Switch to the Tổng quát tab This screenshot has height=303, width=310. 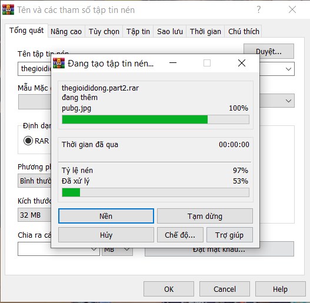26,31
